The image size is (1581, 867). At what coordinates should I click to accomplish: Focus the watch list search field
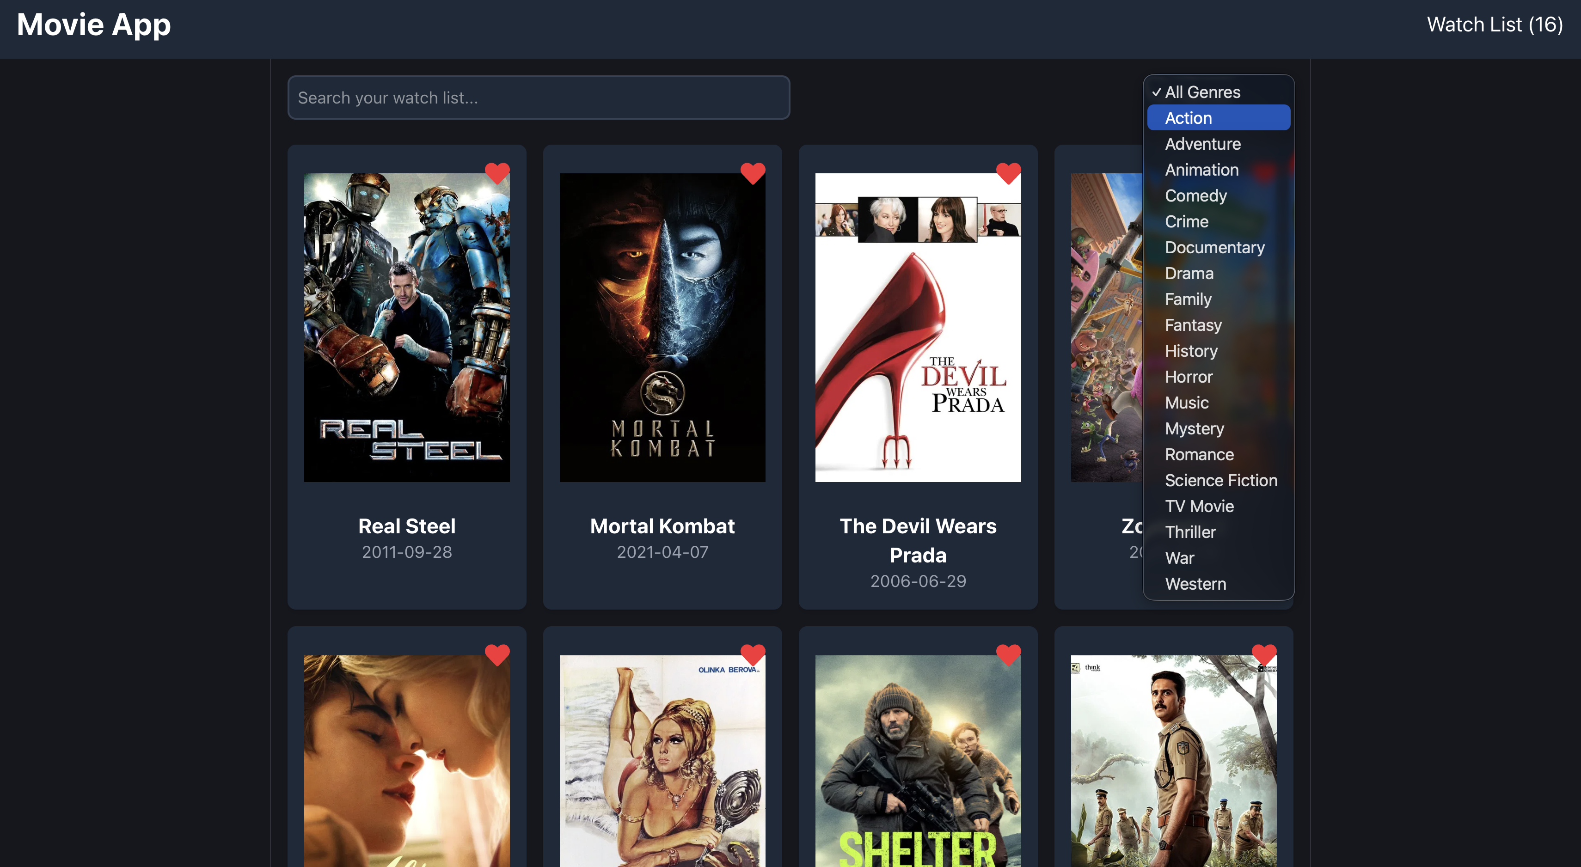[538, 98]
